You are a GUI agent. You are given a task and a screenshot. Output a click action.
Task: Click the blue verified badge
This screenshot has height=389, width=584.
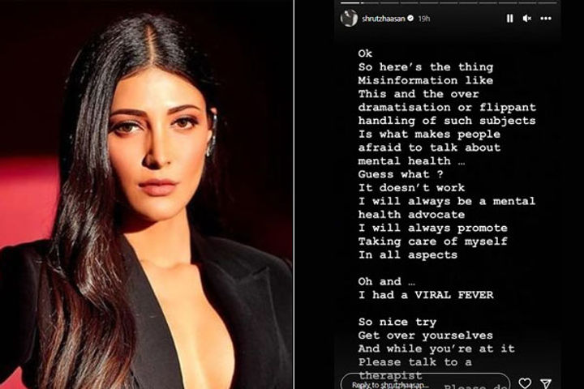(410, 18)
